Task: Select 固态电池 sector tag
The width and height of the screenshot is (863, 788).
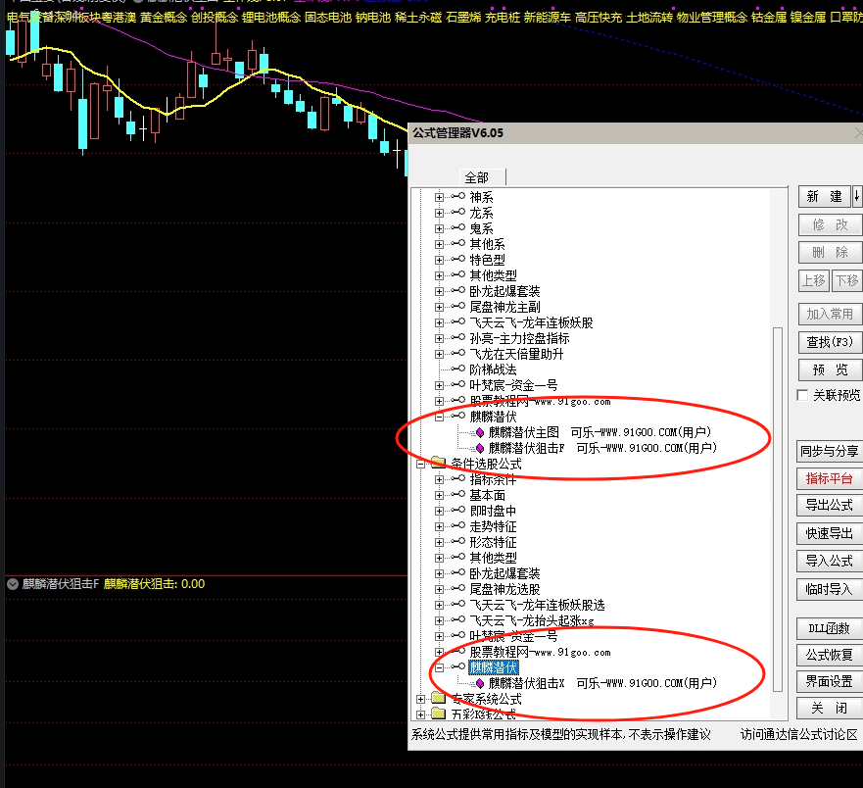Action: (328, 18)
